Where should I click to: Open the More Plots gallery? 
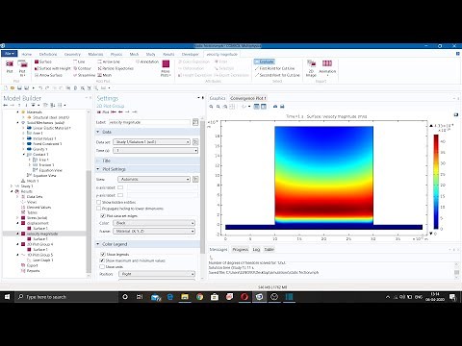(x=166, y=68)
